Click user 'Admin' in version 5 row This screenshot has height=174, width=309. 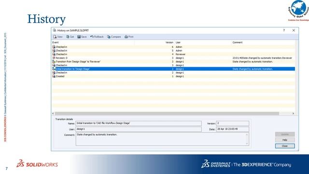coord(179,50)
